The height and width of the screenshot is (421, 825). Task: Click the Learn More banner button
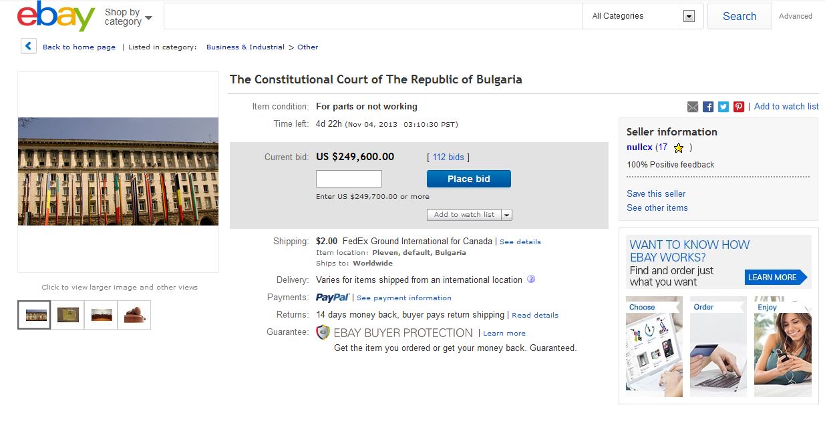click(774, 278)
